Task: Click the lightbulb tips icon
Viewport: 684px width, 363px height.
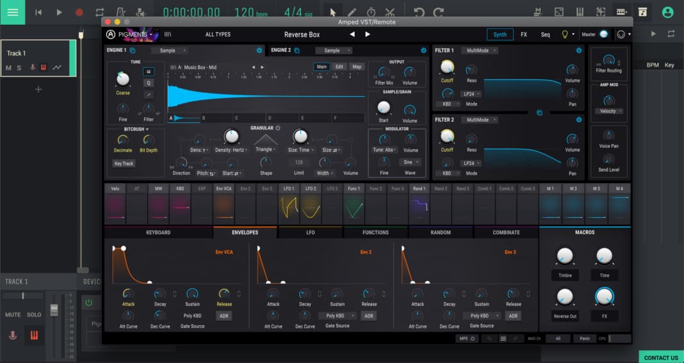Action: coord(565,35)
